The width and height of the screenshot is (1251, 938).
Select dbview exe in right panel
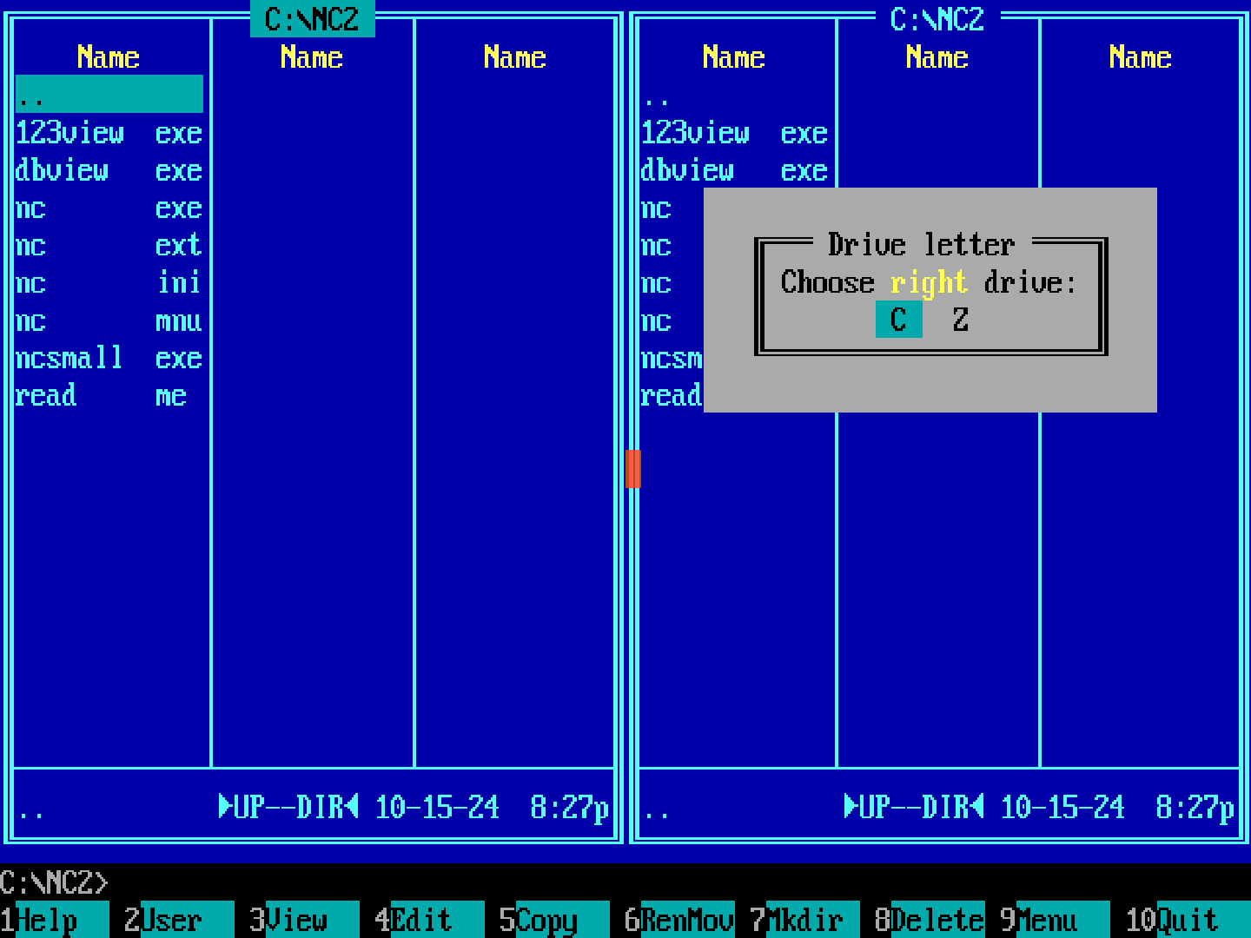coord(735,169)
